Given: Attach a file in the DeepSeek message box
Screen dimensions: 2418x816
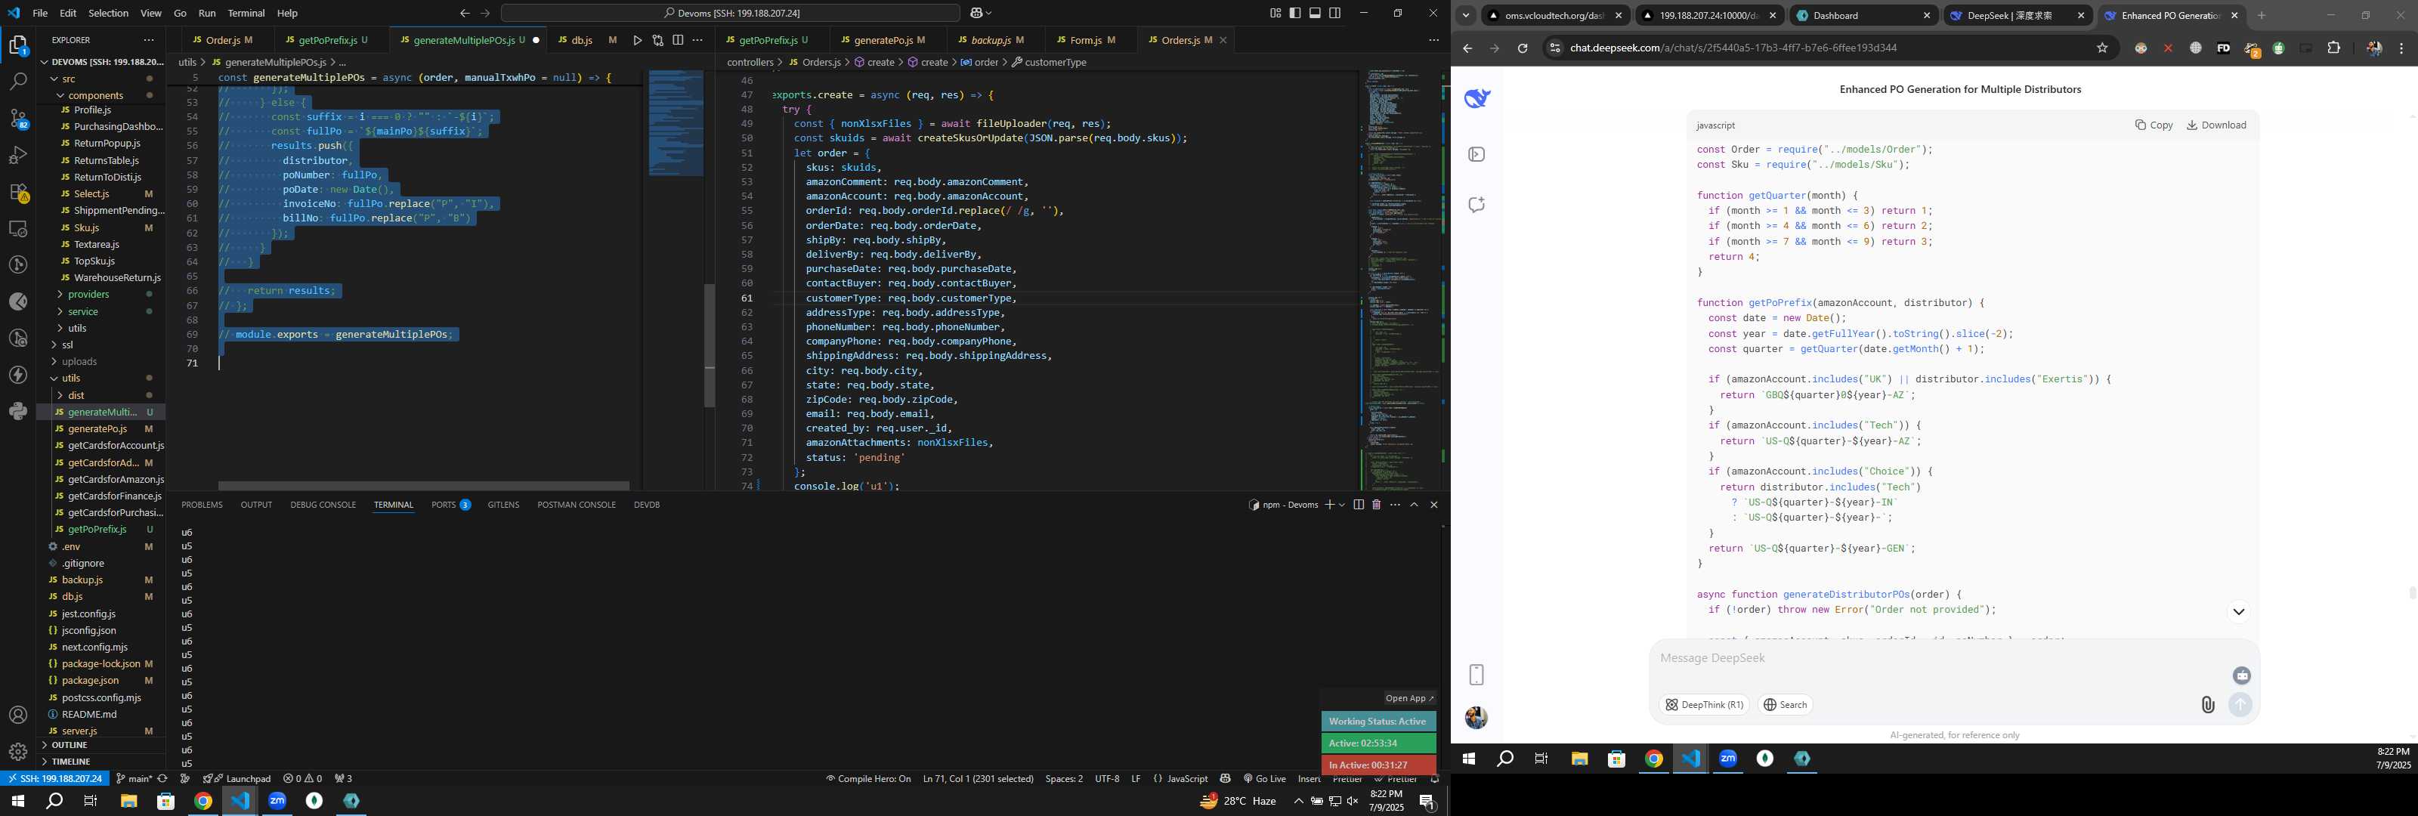Looking at the screenshot, I should tap(2208, 704).
